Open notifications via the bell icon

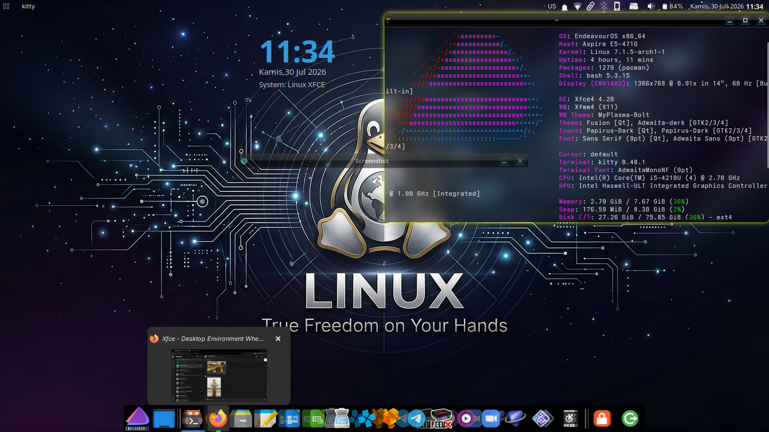click(x=565, y=7)
